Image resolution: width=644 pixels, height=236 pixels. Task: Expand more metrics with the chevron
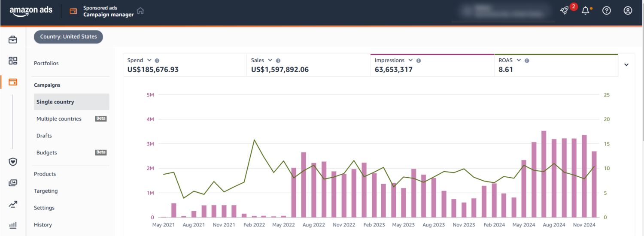point(626,65)
